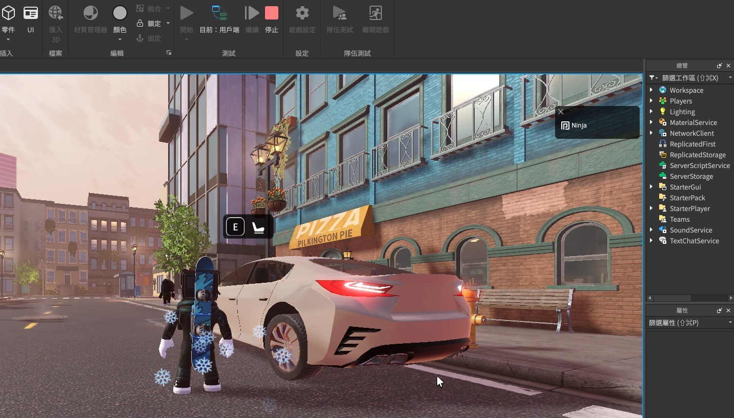The image size is (734, 418).
Task: Select ServerScriptService in the Explorer
Action: (x=699, y=165)
